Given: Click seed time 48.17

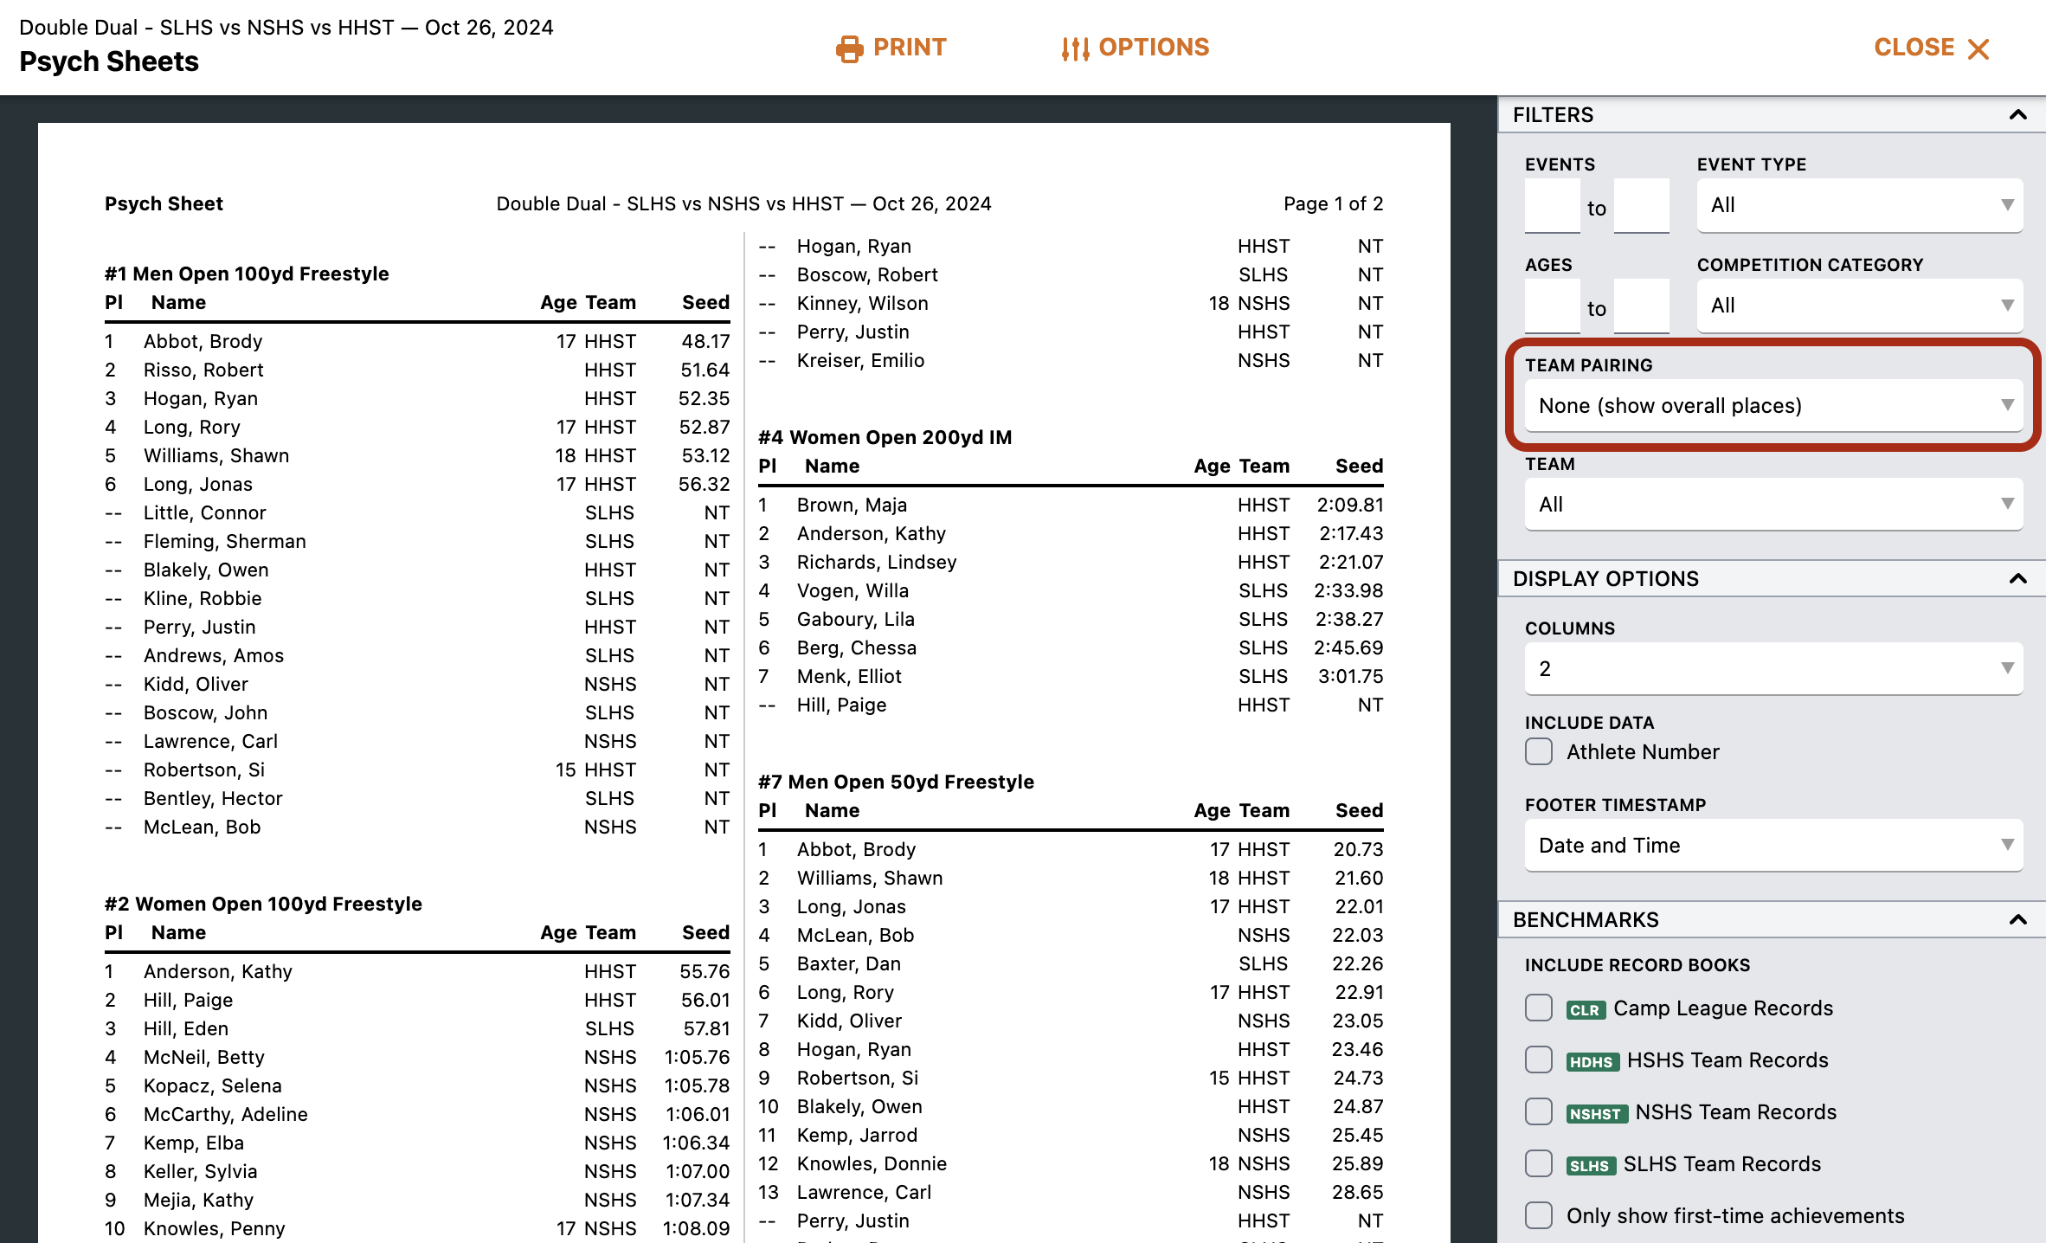Looking at the screenshot, I should (705, 341).
